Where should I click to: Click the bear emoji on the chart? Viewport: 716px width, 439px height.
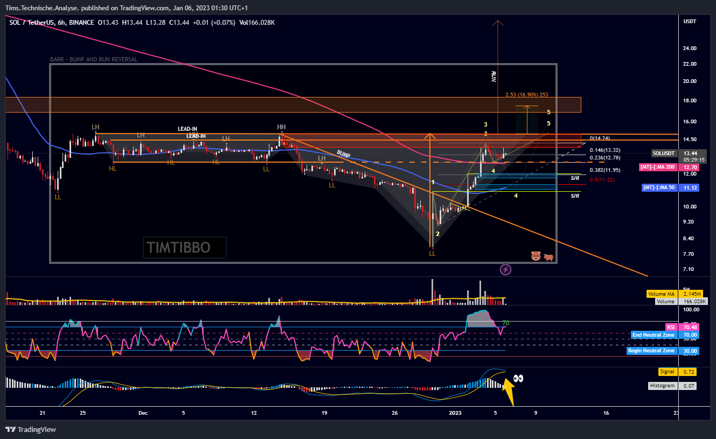pyautogui.click(x=536, y=256)
